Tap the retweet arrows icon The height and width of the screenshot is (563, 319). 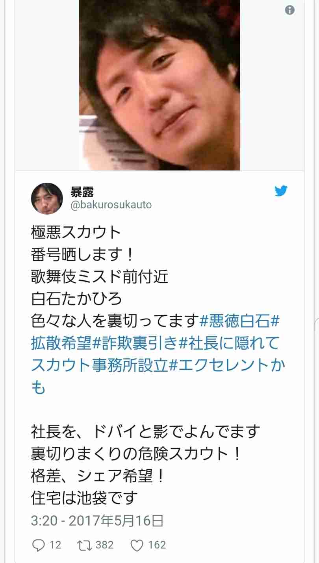coord(85,545)
